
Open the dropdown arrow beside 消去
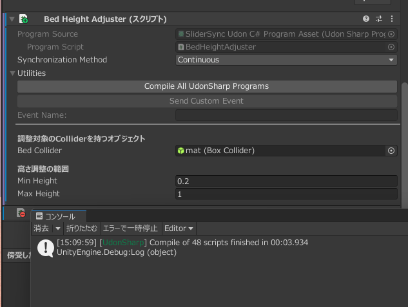point(57,228)
